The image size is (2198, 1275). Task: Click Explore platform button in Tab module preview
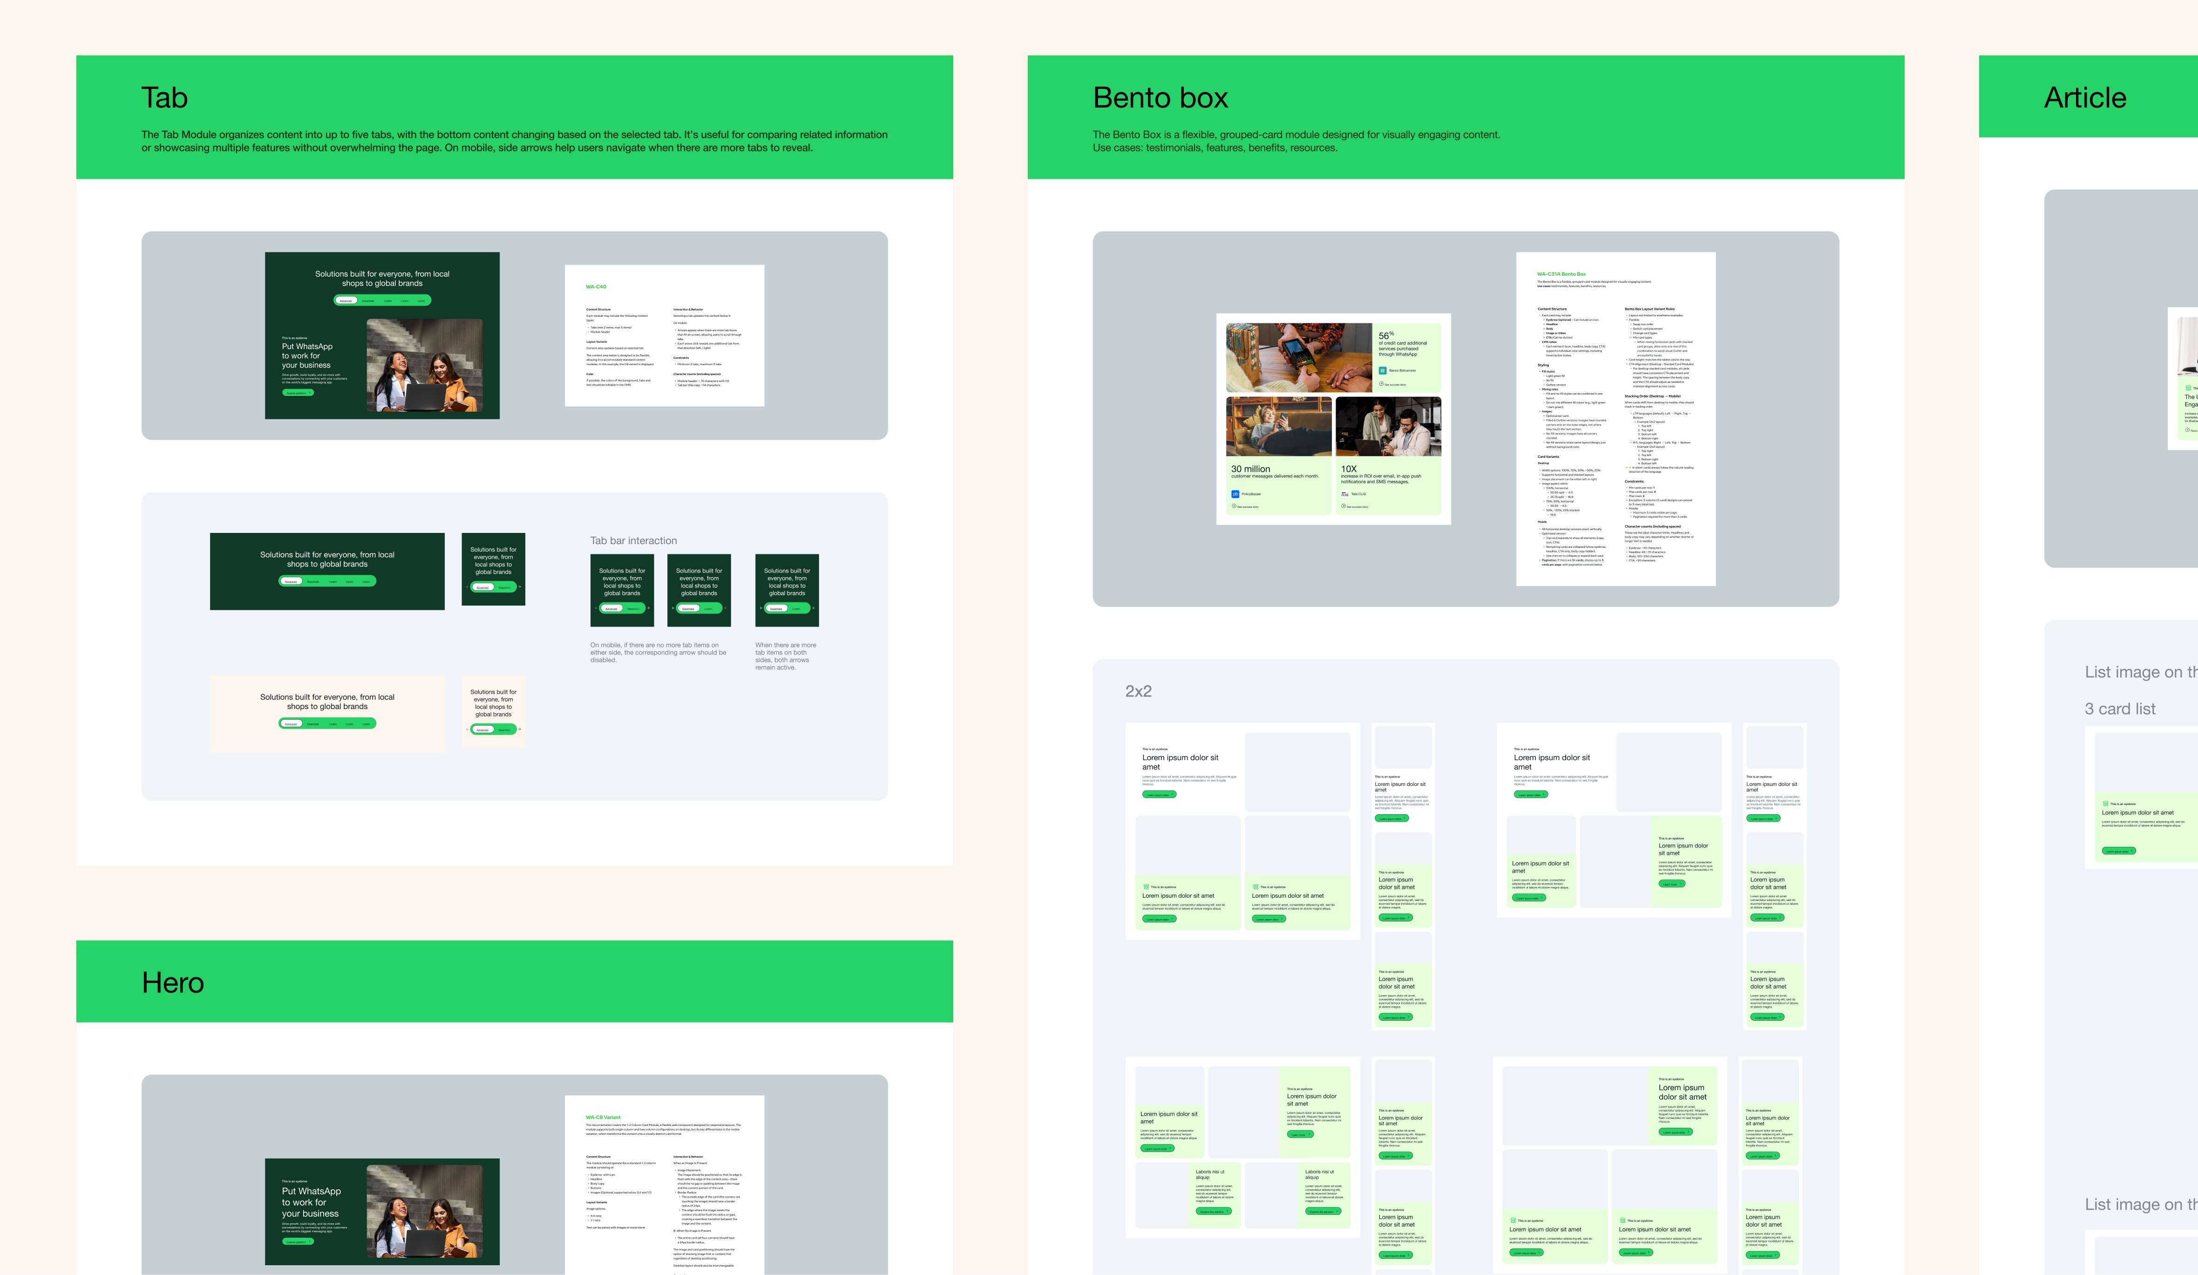pos(298,393)
